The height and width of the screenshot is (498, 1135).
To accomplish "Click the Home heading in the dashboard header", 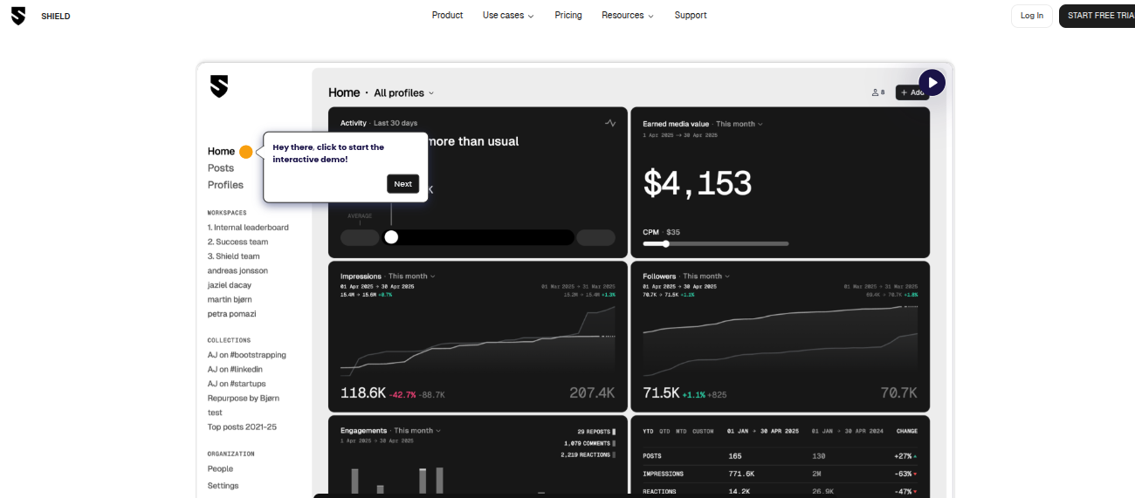I will point(344,92).
